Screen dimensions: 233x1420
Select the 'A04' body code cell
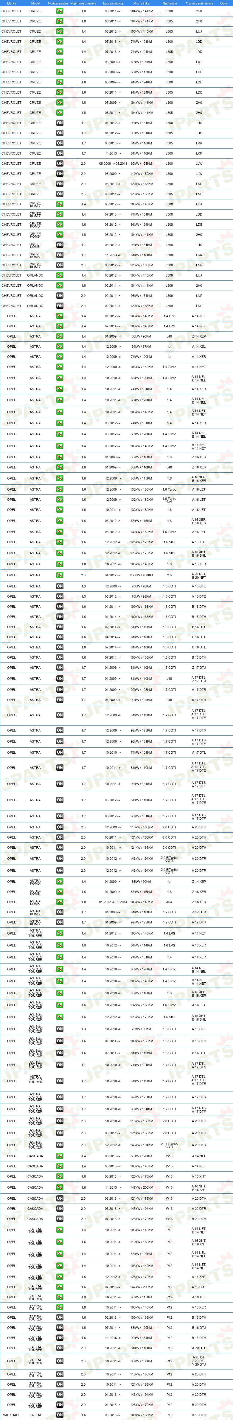pyautogui.click(x=169, y=903)
